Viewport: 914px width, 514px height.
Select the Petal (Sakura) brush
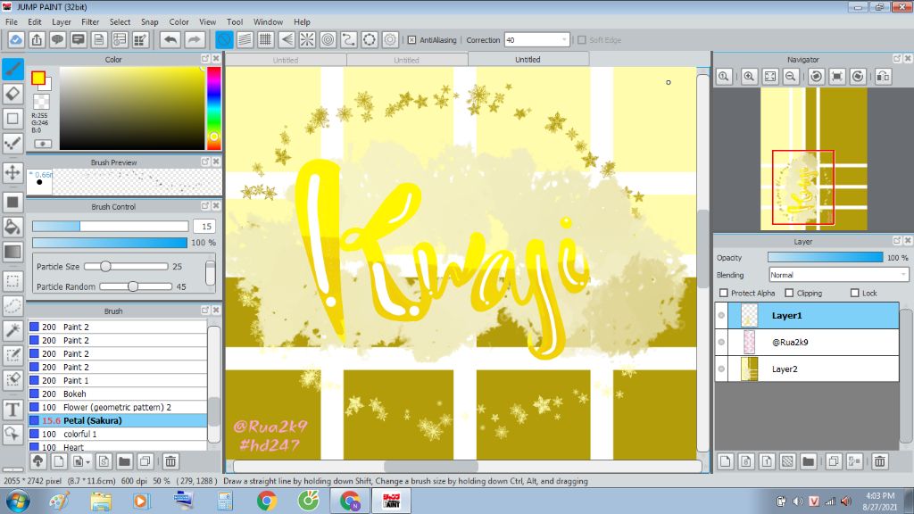118,420
